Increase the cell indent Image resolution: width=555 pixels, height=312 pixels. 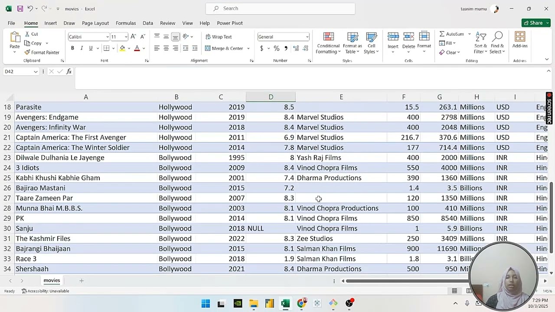coord(195,49)
